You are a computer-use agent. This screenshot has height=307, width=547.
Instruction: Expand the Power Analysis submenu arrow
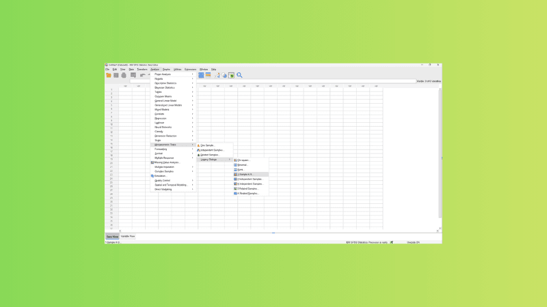193,74
